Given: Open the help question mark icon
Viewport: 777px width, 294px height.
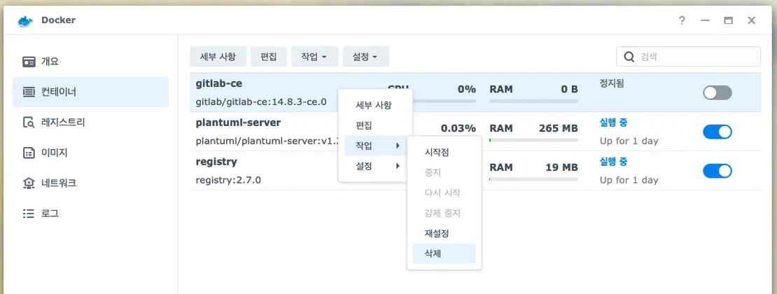Looking at the screenshot, I should 682,21.
